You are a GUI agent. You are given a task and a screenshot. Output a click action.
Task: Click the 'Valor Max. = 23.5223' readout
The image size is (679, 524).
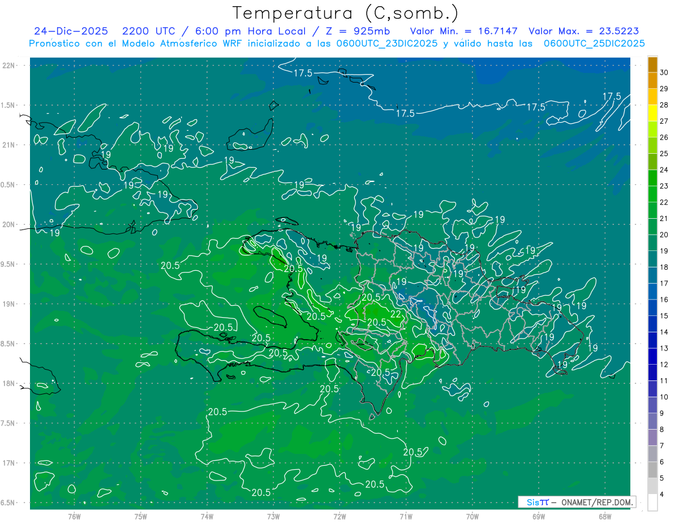583,31
